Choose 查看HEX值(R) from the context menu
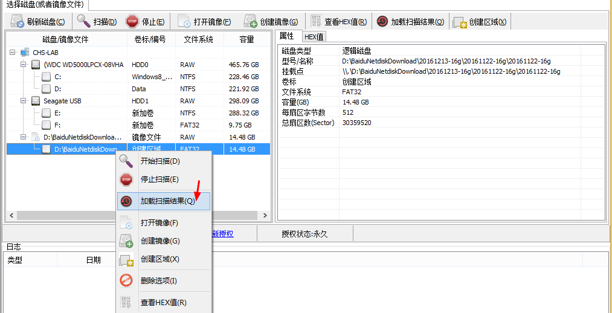 pos(164,303)
